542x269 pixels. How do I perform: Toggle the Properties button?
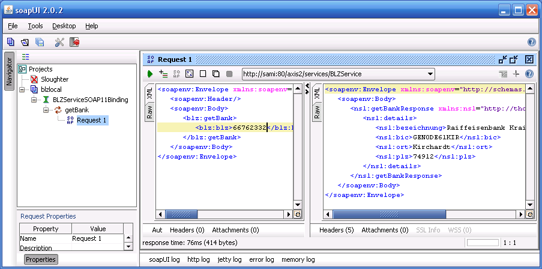41,259
